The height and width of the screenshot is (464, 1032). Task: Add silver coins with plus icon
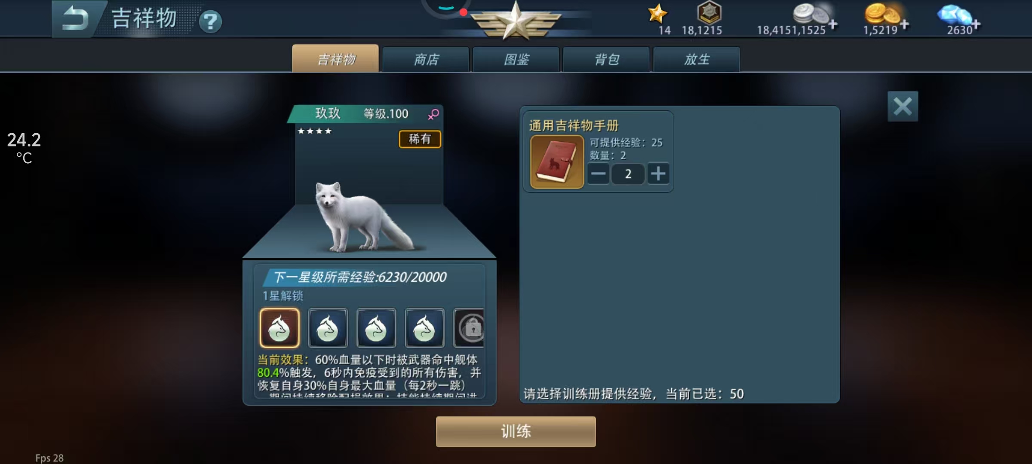(x=833, y=24)
